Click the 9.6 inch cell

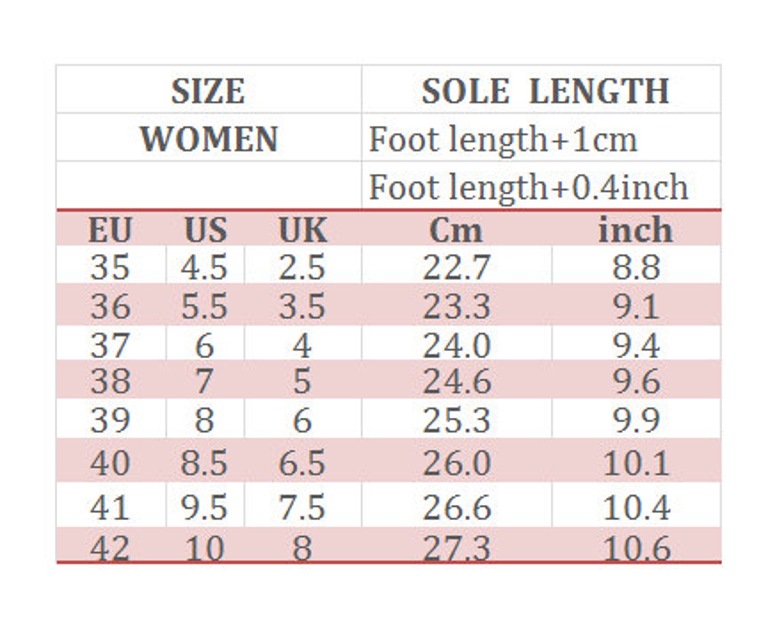coord(636,379)
